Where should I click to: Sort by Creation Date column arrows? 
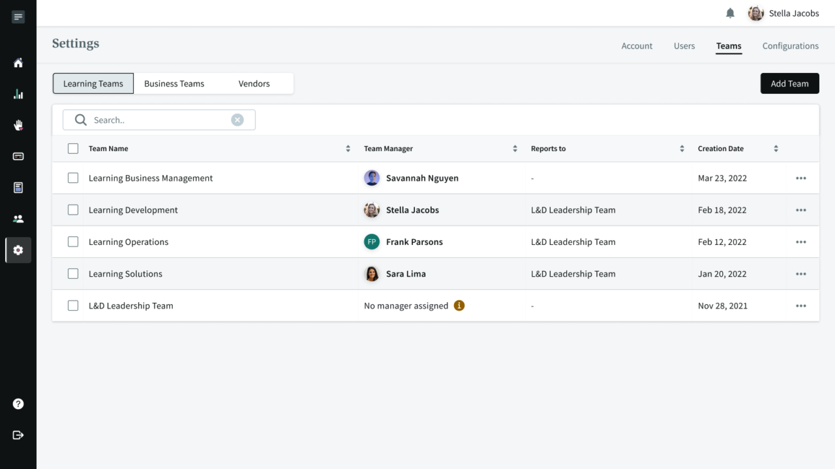776,149
